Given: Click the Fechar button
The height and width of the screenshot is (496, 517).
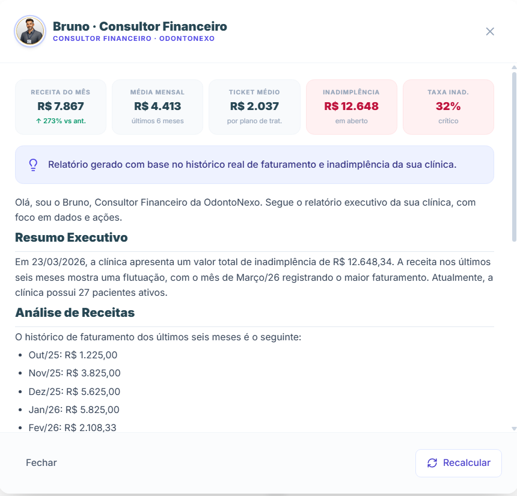Looking at the screenshot, I should pos(40,463).
